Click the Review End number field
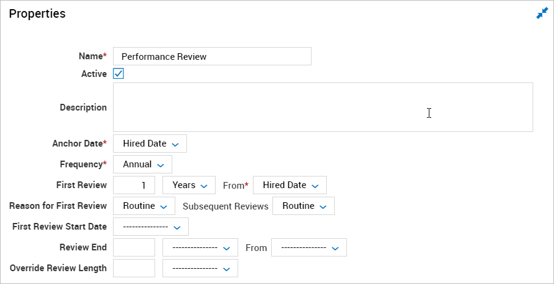554x284 pixels. coord(134,247)
